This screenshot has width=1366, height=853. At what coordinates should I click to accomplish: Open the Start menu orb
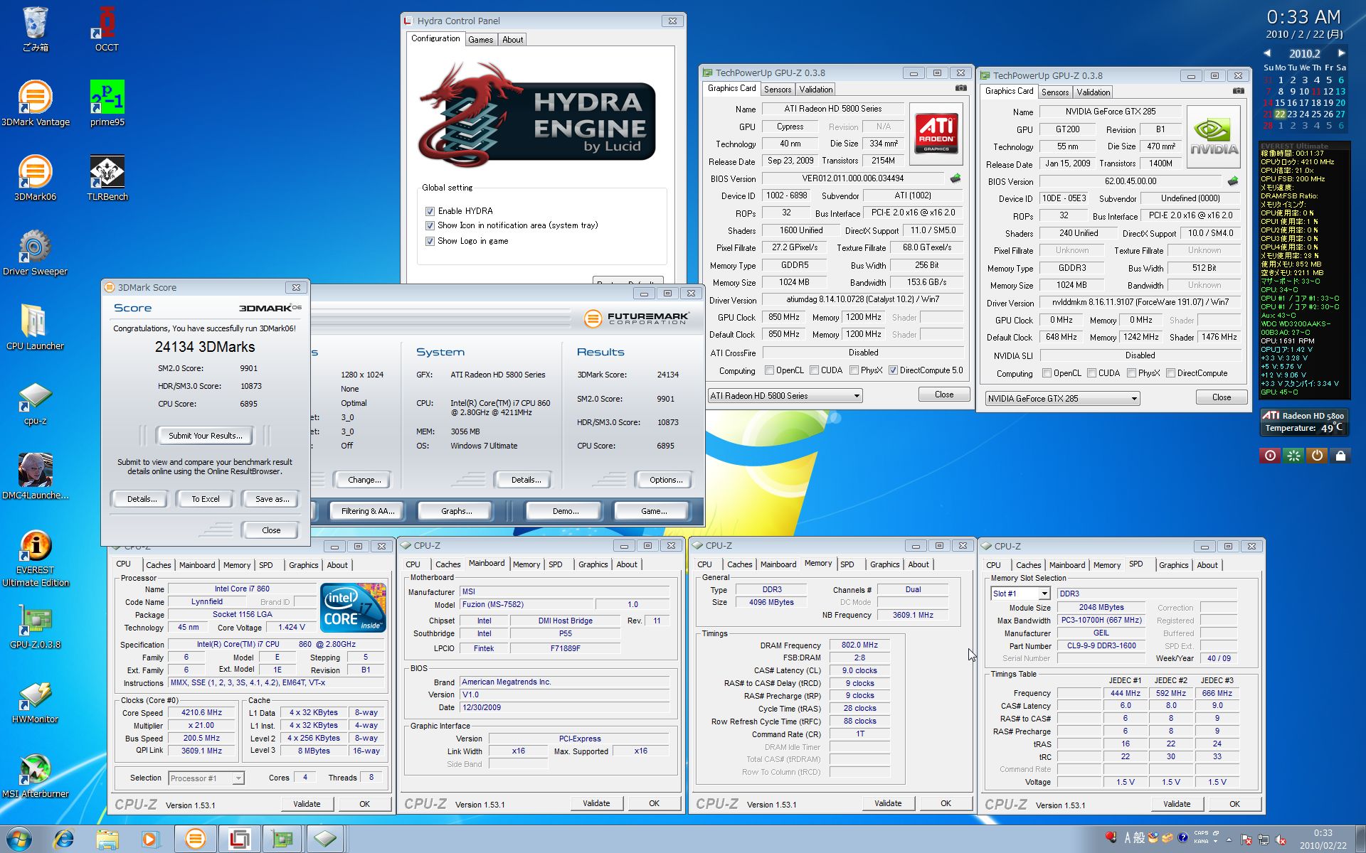pyautogui.click(x=18, y=839)
